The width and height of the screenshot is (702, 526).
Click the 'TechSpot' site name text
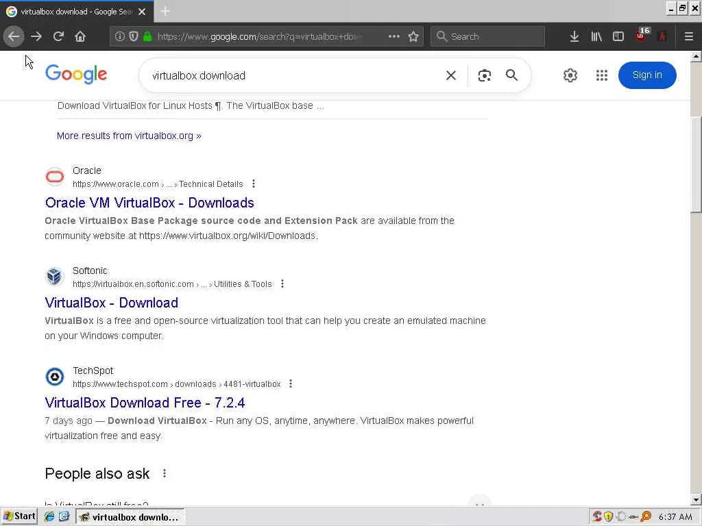click(93, 371)
